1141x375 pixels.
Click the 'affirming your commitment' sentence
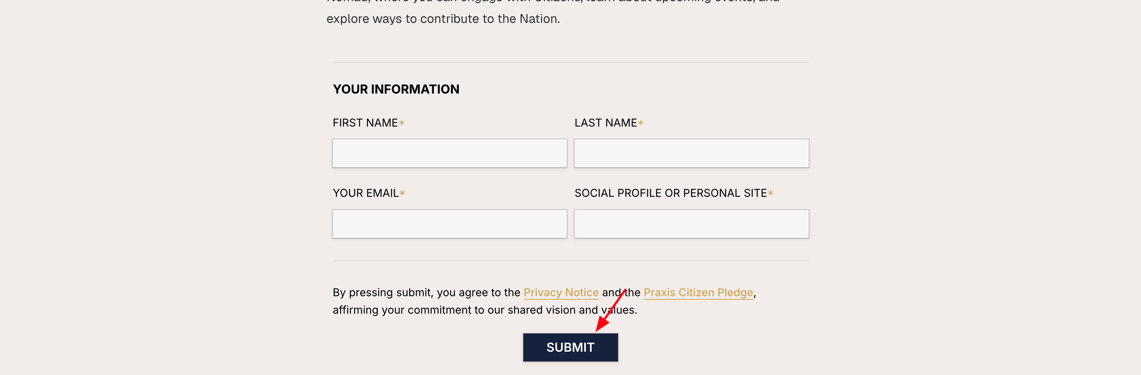pos(465,310)
